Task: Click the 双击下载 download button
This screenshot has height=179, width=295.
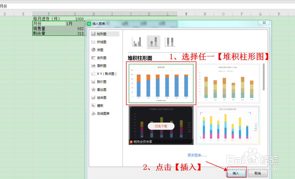Action: (161, 126)
